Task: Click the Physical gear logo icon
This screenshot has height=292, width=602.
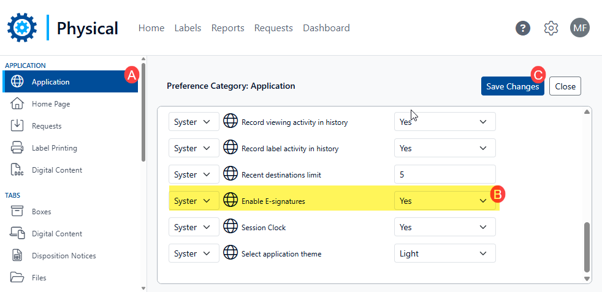Action: 22,28
